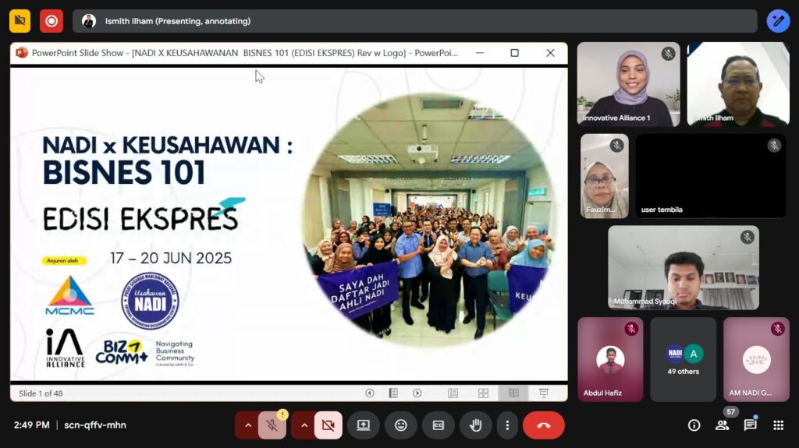Click PowerPoint app icon in title bar
This screenshot has height=448, width=799.
[21, 52]
